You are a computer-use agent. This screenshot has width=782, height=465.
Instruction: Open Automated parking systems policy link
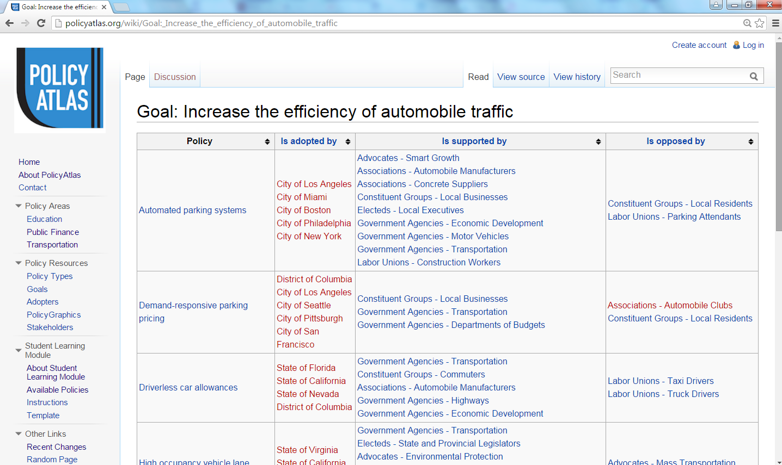click(x=192, y=210)
